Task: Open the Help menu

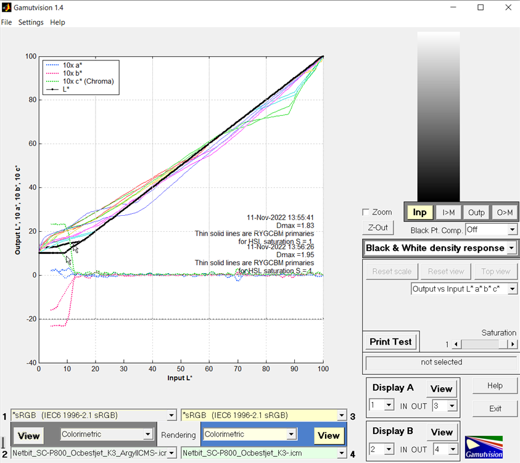Action: coord(57,22)
